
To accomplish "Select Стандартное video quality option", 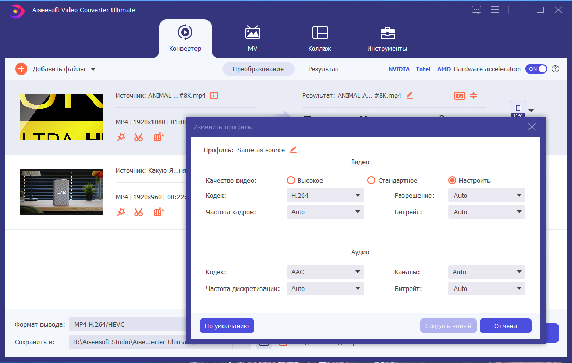I will [x=371, y=180].
